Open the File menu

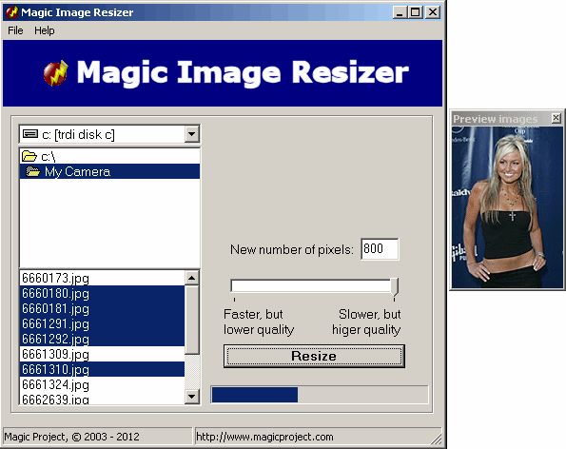(x=15, y=30)
